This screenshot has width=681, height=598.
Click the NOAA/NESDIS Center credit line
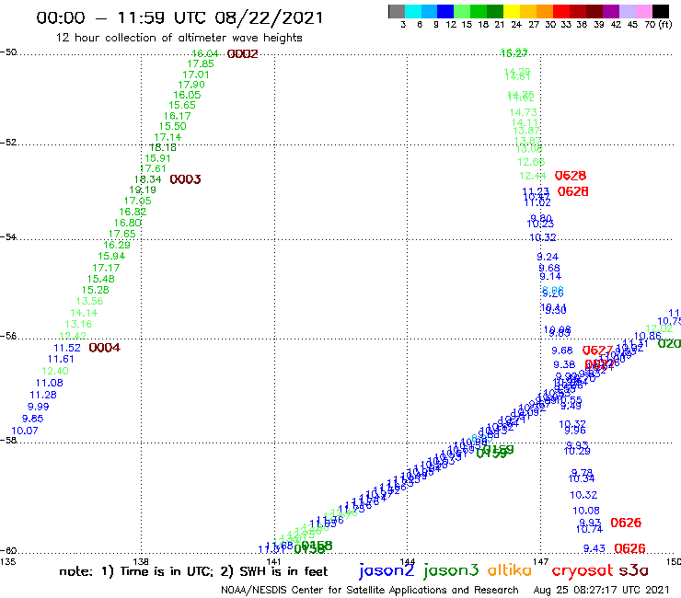pos(370,590)
